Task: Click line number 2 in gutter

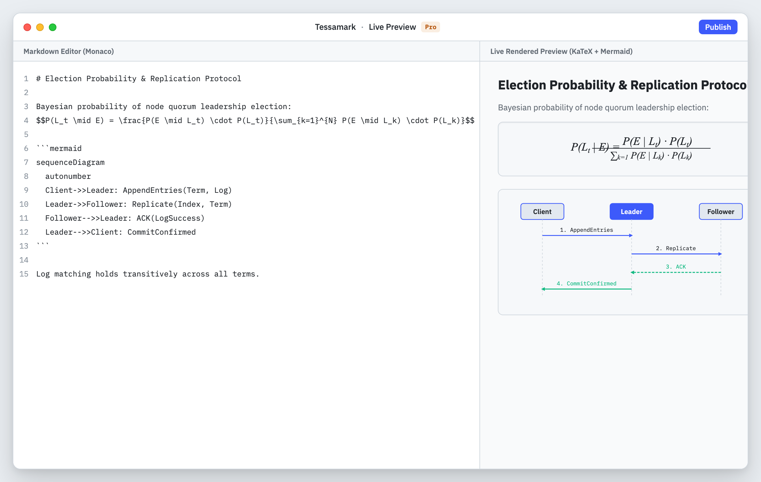Action: pos(26,93)
